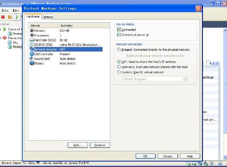
Task: Click the Powered On sidebar label
Action: [15, 29]
